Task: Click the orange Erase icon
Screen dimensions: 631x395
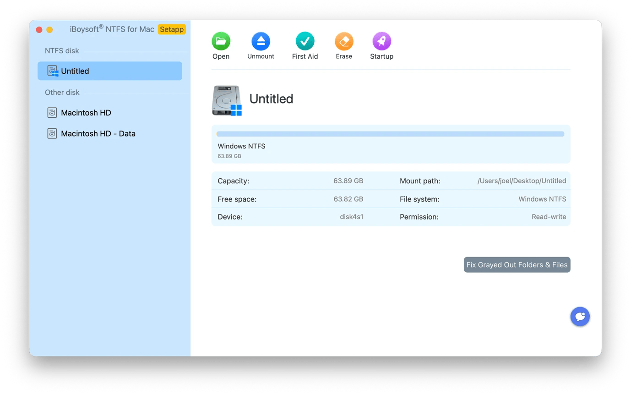Action: click(x=344, y=41)
